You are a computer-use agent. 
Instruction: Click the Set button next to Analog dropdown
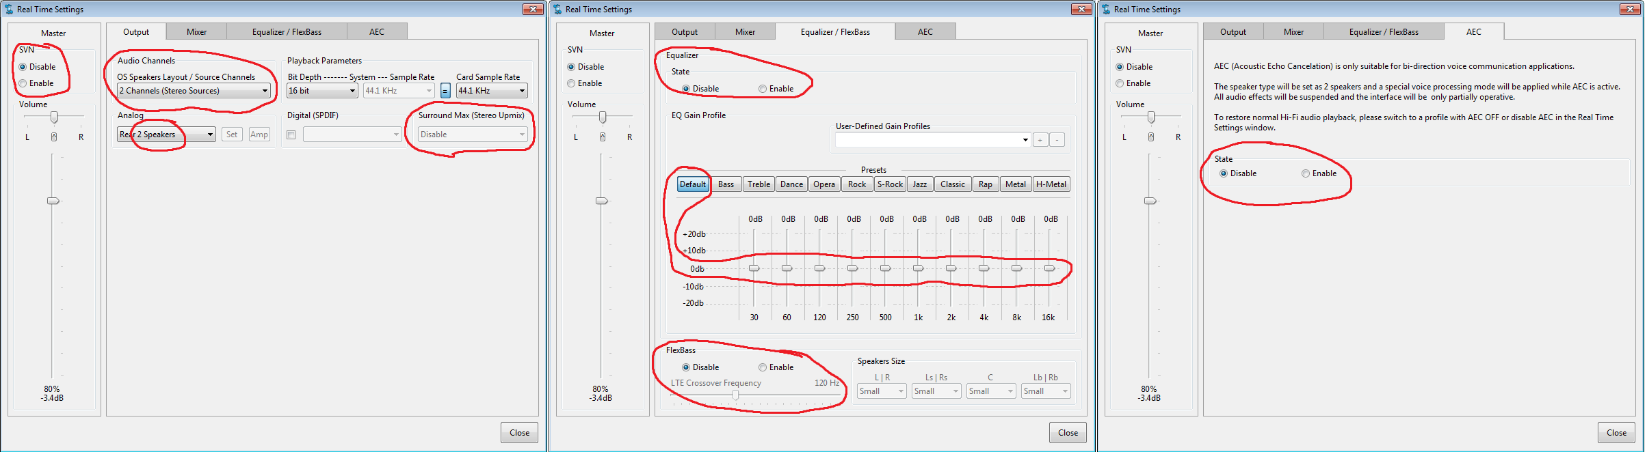pos(232,135)
